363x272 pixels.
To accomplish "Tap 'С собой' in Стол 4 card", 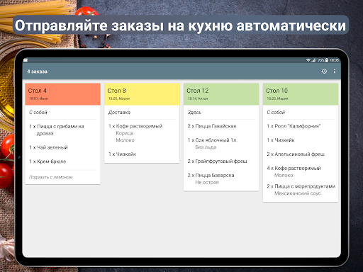I will tap(38, 113).
